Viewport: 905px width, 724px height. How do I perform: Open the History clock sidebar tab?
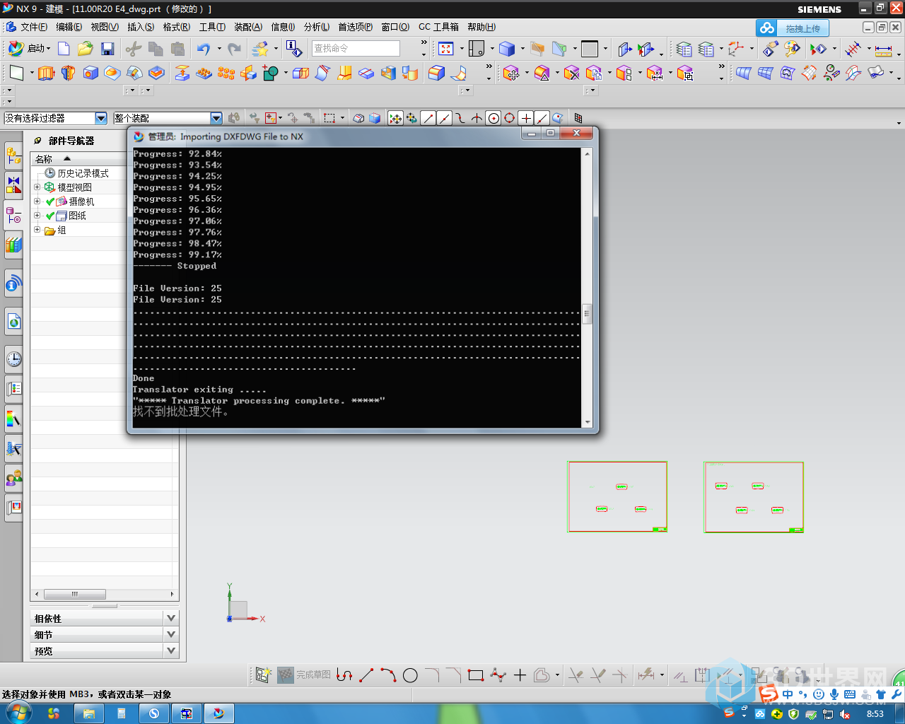point(13,359)
